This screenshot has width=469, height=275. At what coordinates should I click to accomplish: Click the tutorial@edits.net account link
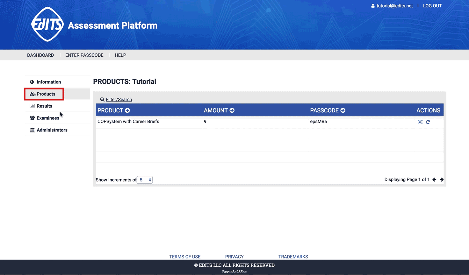[x=394, y=6]
